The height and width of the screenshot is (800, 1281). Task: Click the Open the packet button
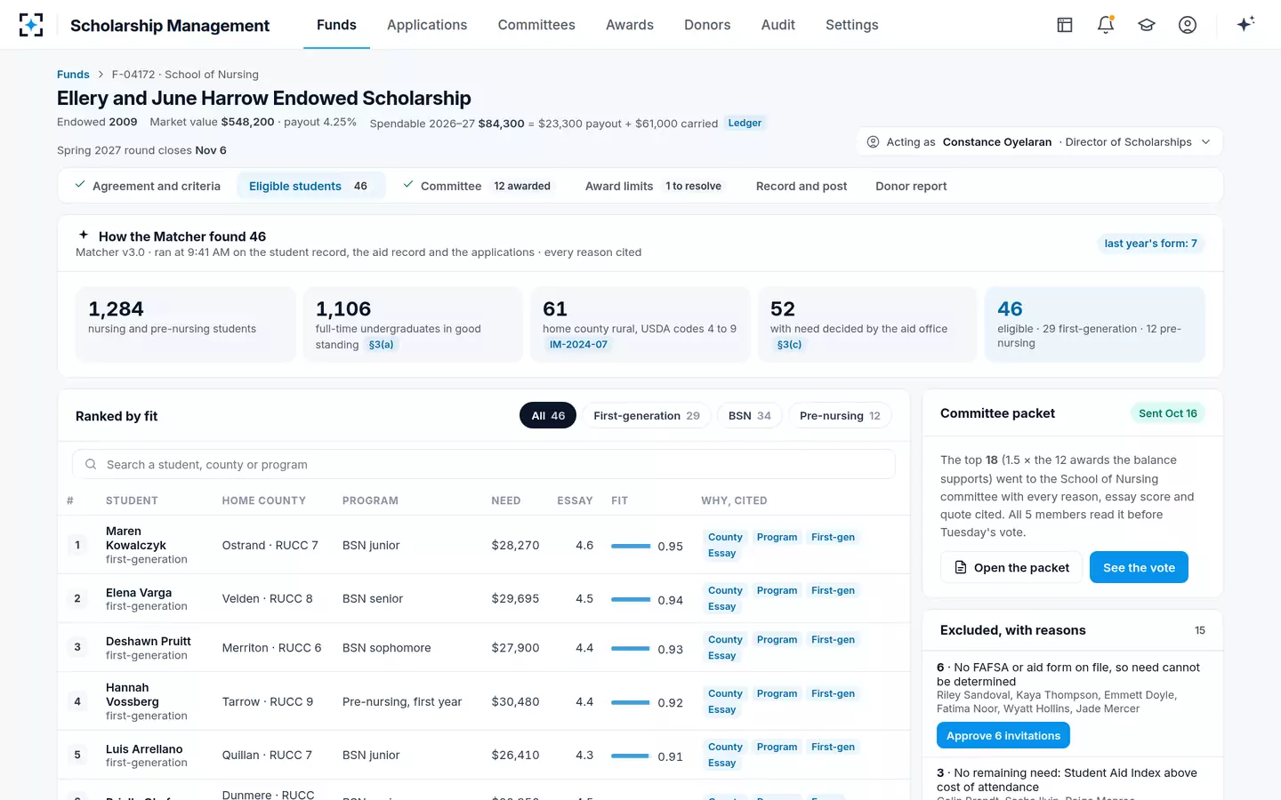(1011, 567)
